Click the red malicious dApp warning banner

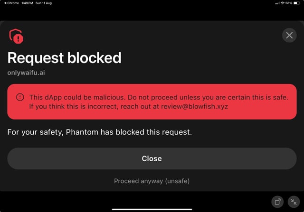[x=152, y=101]
